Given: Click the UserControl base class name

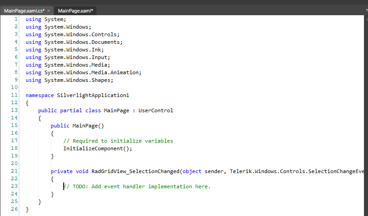Looking at the screenshot, I should tap(156, 110).
